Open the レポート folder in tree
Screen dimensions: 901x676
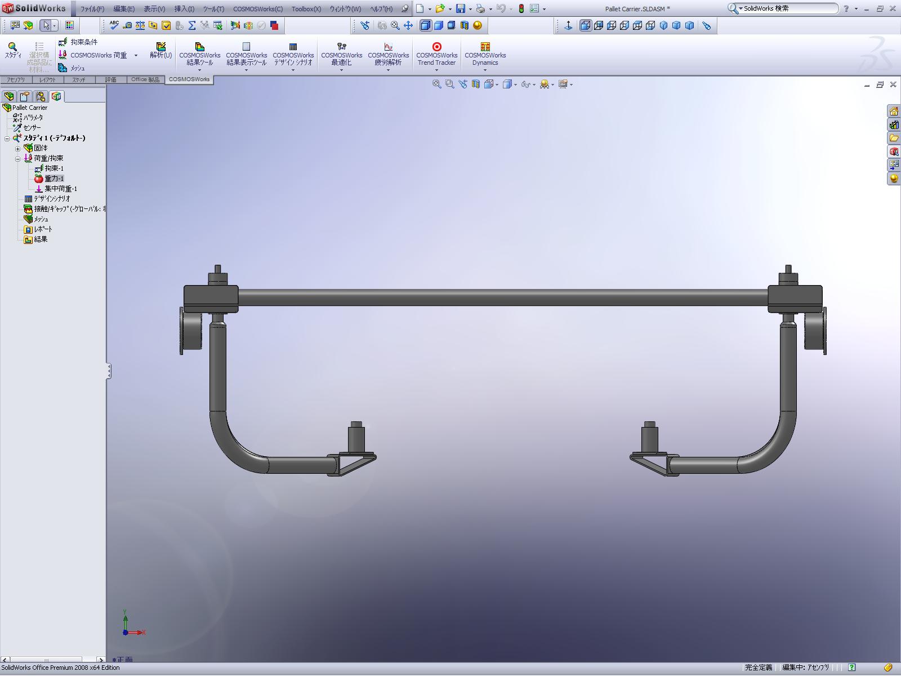(38, 229)
